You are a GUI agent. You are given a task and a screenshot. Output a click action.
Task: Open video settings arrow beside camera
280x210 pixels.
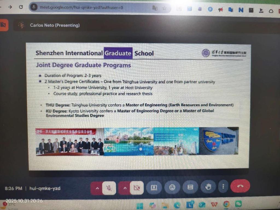pyautogui.click(x=124, y=188)
